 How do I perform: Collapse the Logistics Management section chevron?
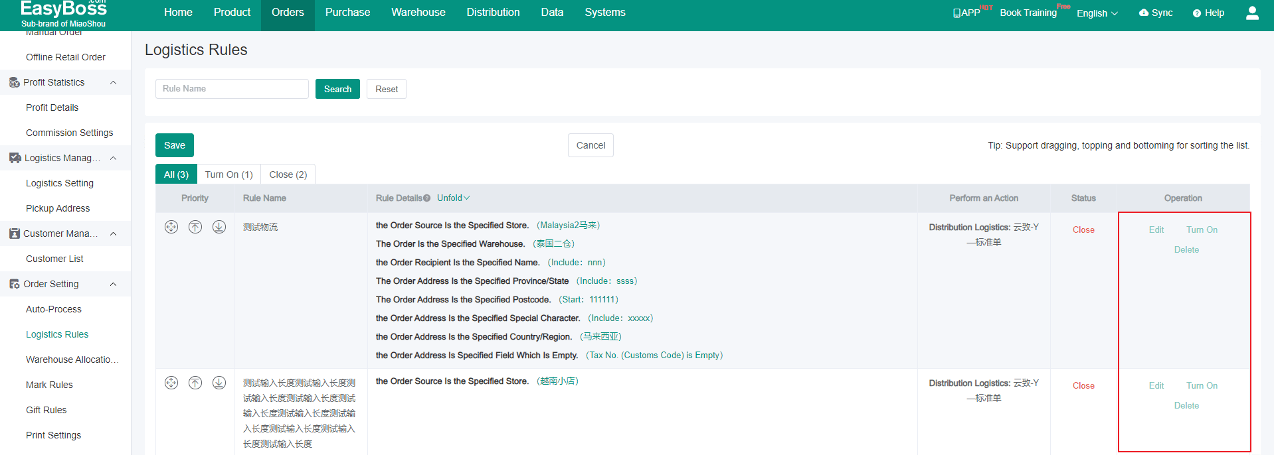tap(113, 158)
